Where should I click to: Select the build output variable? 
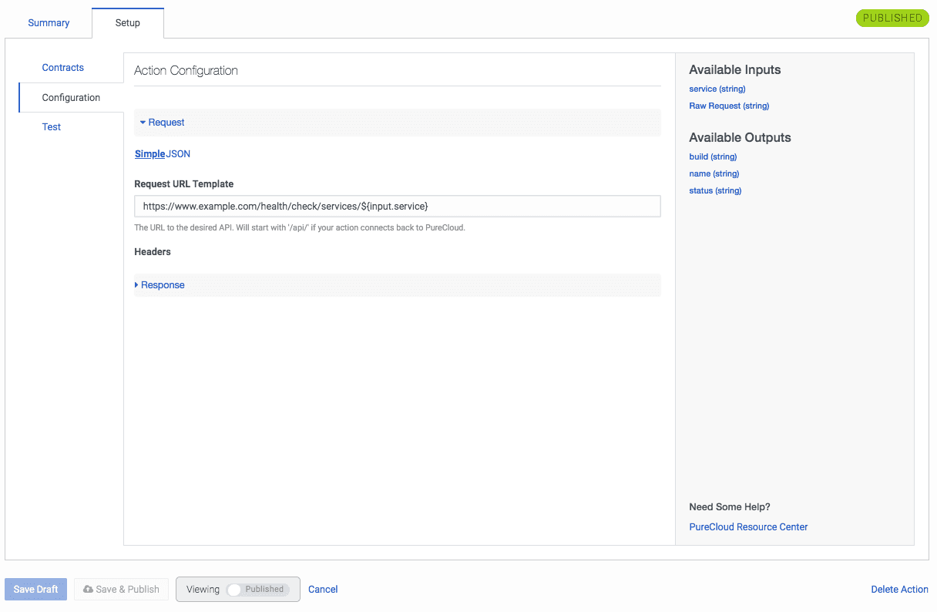pyautogui.click(x=712, y=156)
